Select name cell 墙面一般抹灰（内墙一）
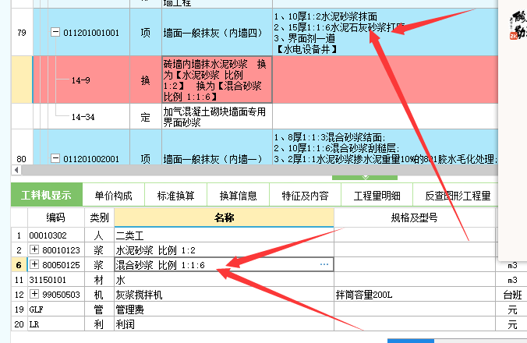527x343 pixels. [217, 147]
